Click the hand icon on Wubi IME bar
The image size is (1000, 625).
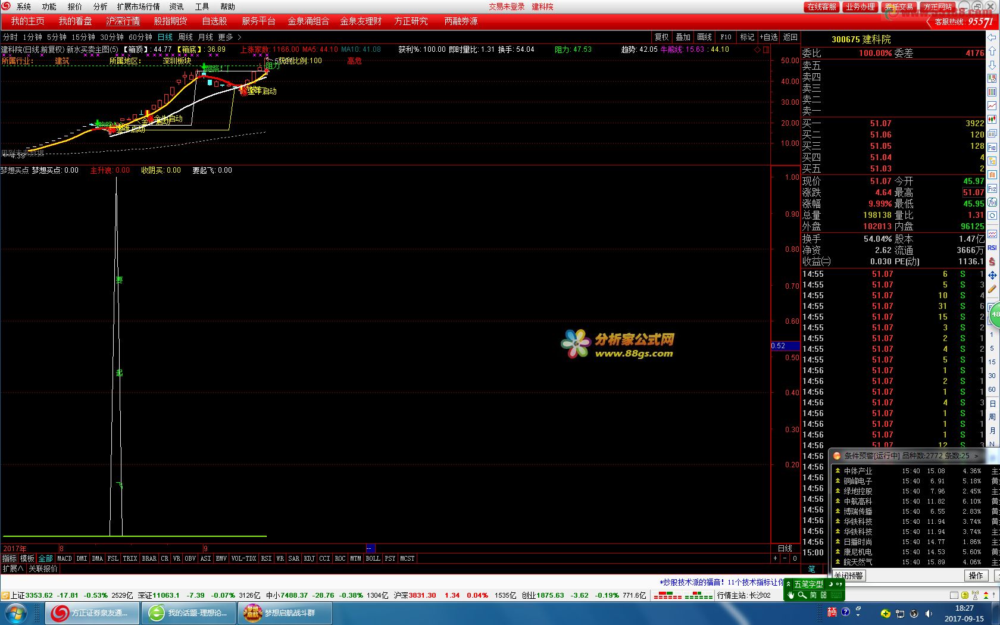point(790,595)
